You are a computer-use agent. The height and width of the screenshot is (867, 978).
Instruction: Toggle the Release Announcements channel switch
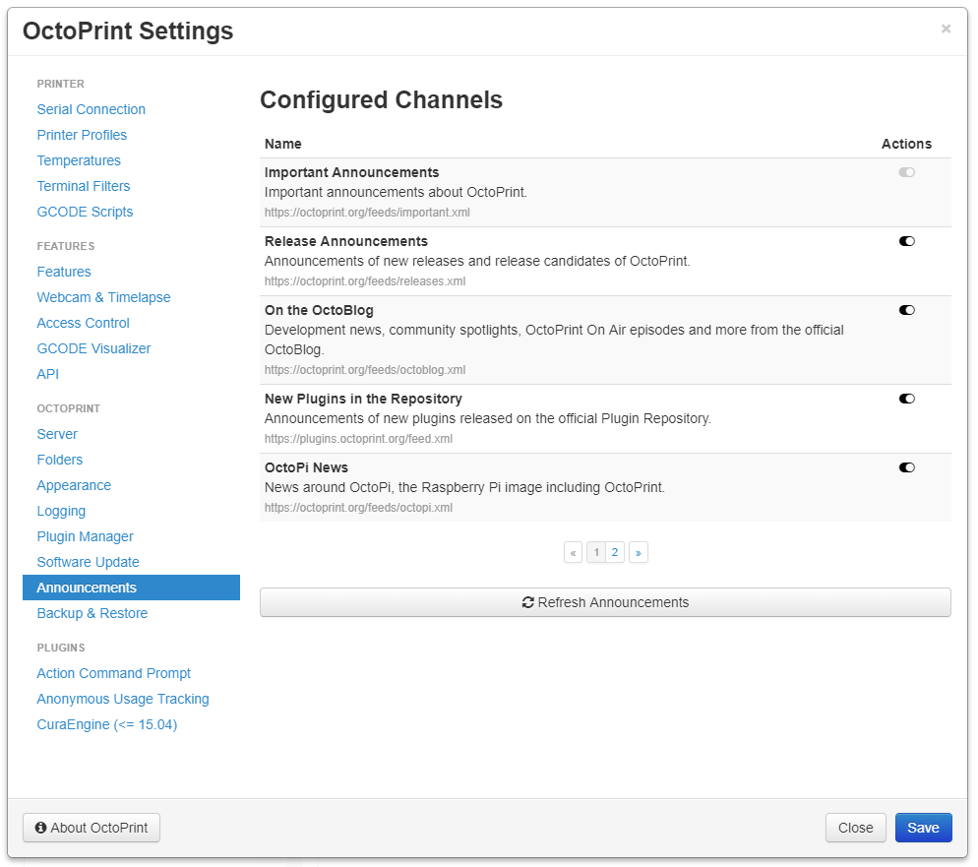906,241
